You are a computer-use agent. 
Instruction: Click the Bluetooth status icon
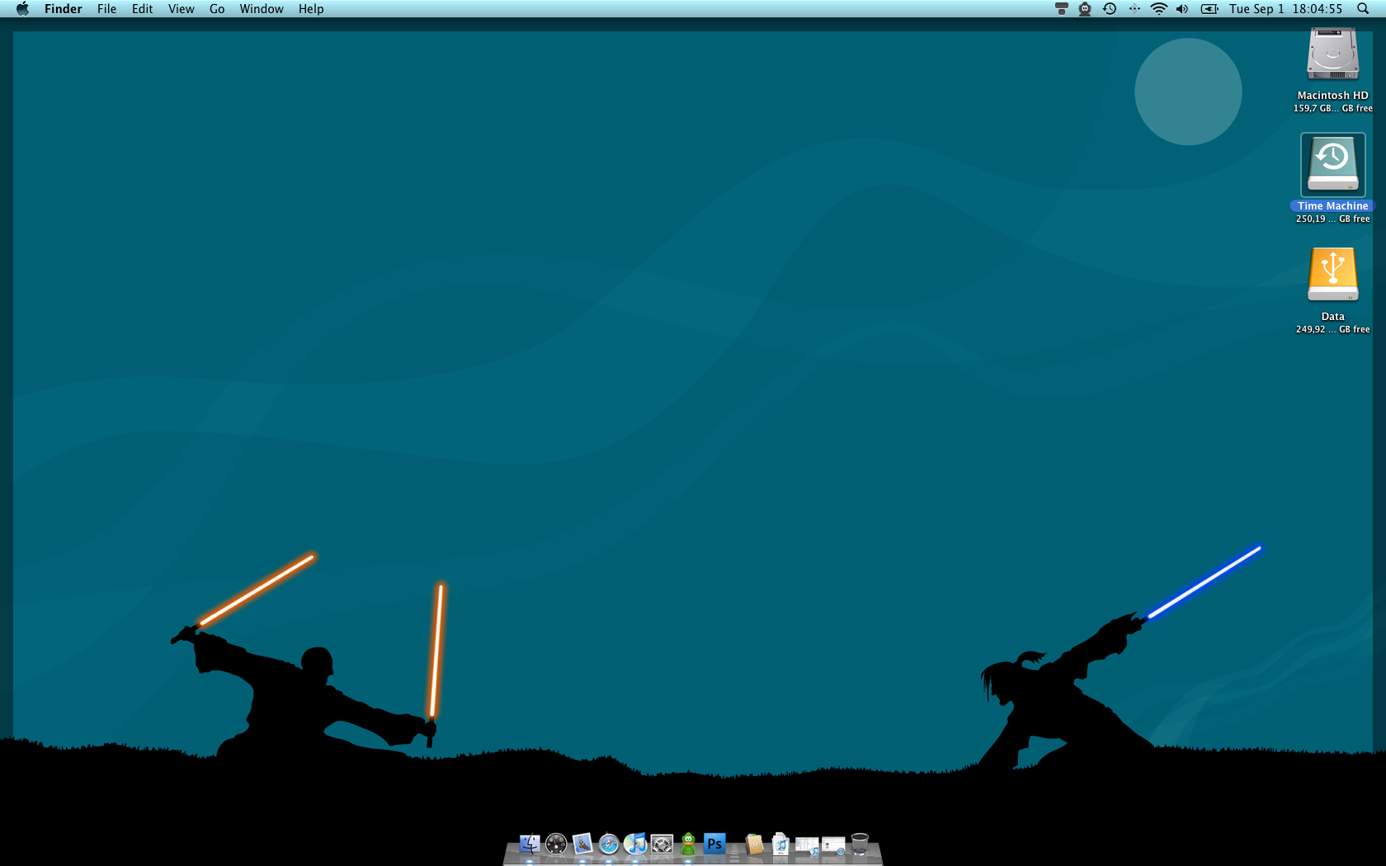pos(1134,9)
